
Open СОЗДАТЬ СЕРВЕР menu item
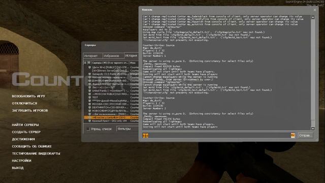(26, 132)
